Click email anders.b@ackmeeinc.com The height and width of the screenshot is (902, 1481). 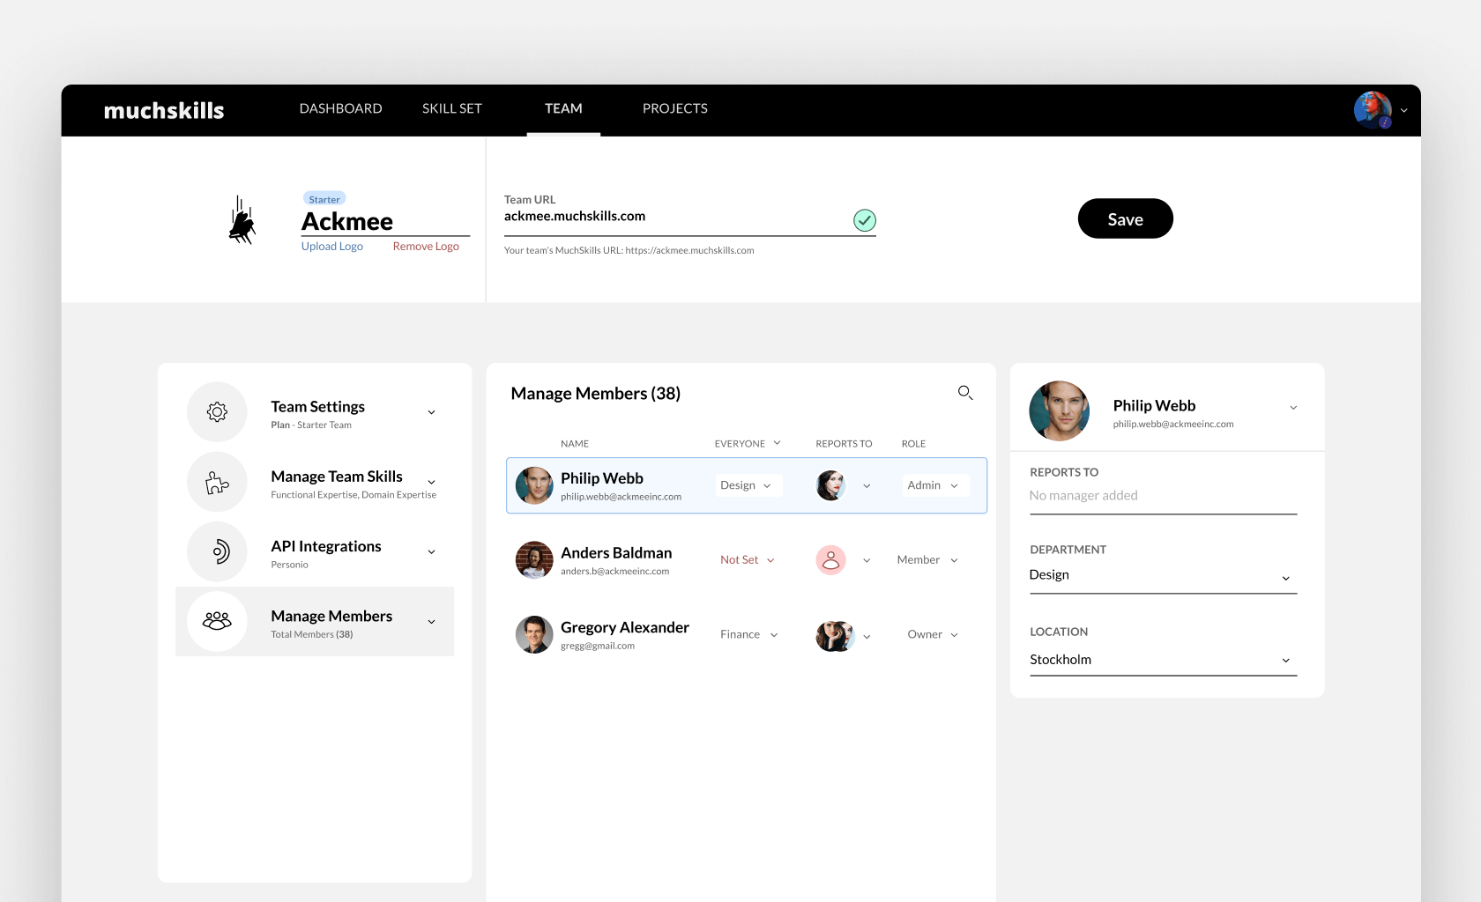[615, 571]
